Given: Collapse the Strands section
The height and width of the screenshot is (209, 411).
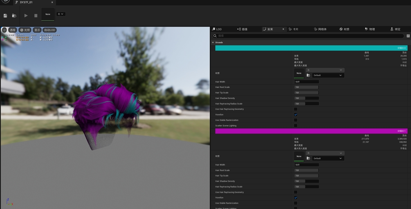Looking at the screenshot, I should [x=213, y=42].
